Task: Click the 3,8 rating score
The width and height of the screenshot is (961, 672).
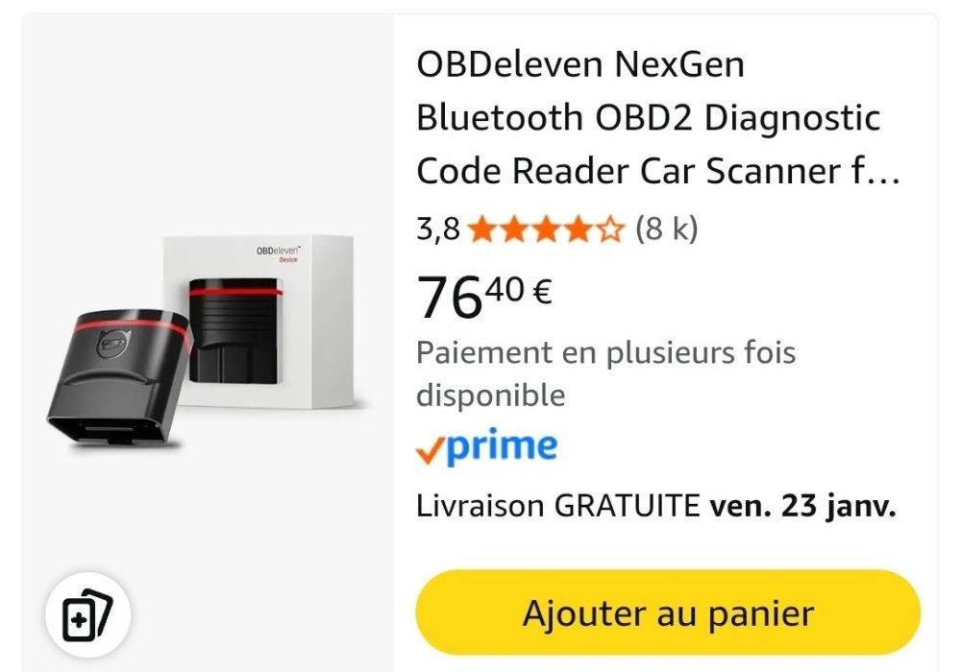Action: 437,229
